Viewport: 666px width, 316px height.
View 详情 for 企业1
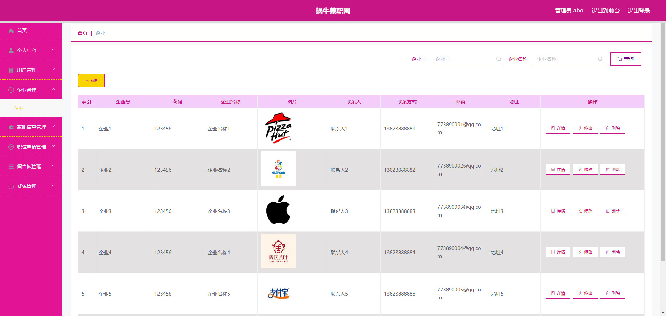pyautogui.click(x=558, y=128)
